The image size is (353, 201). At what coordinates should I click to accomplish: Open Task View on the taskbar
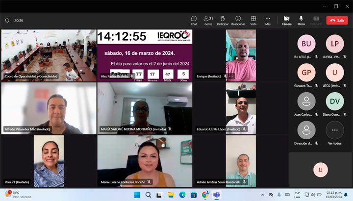click(159, 195)
